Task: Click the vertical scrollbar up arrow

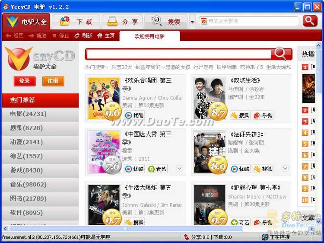Action: (318, 45)
